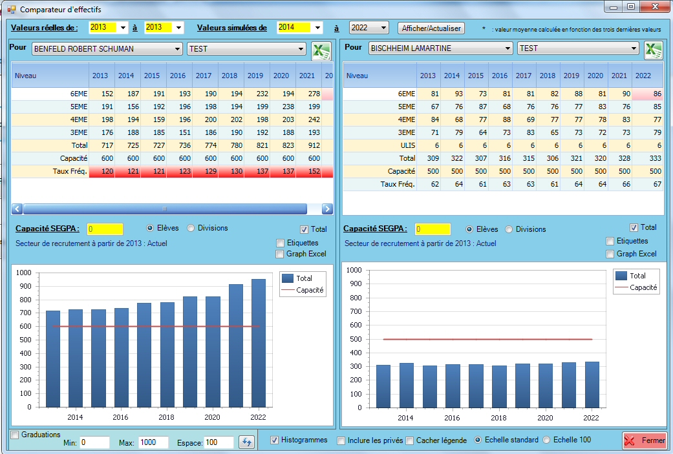Viewport: 673px width, 454px height.
Task: Select Divisions radio in left panel
Action: click(191, 228)
